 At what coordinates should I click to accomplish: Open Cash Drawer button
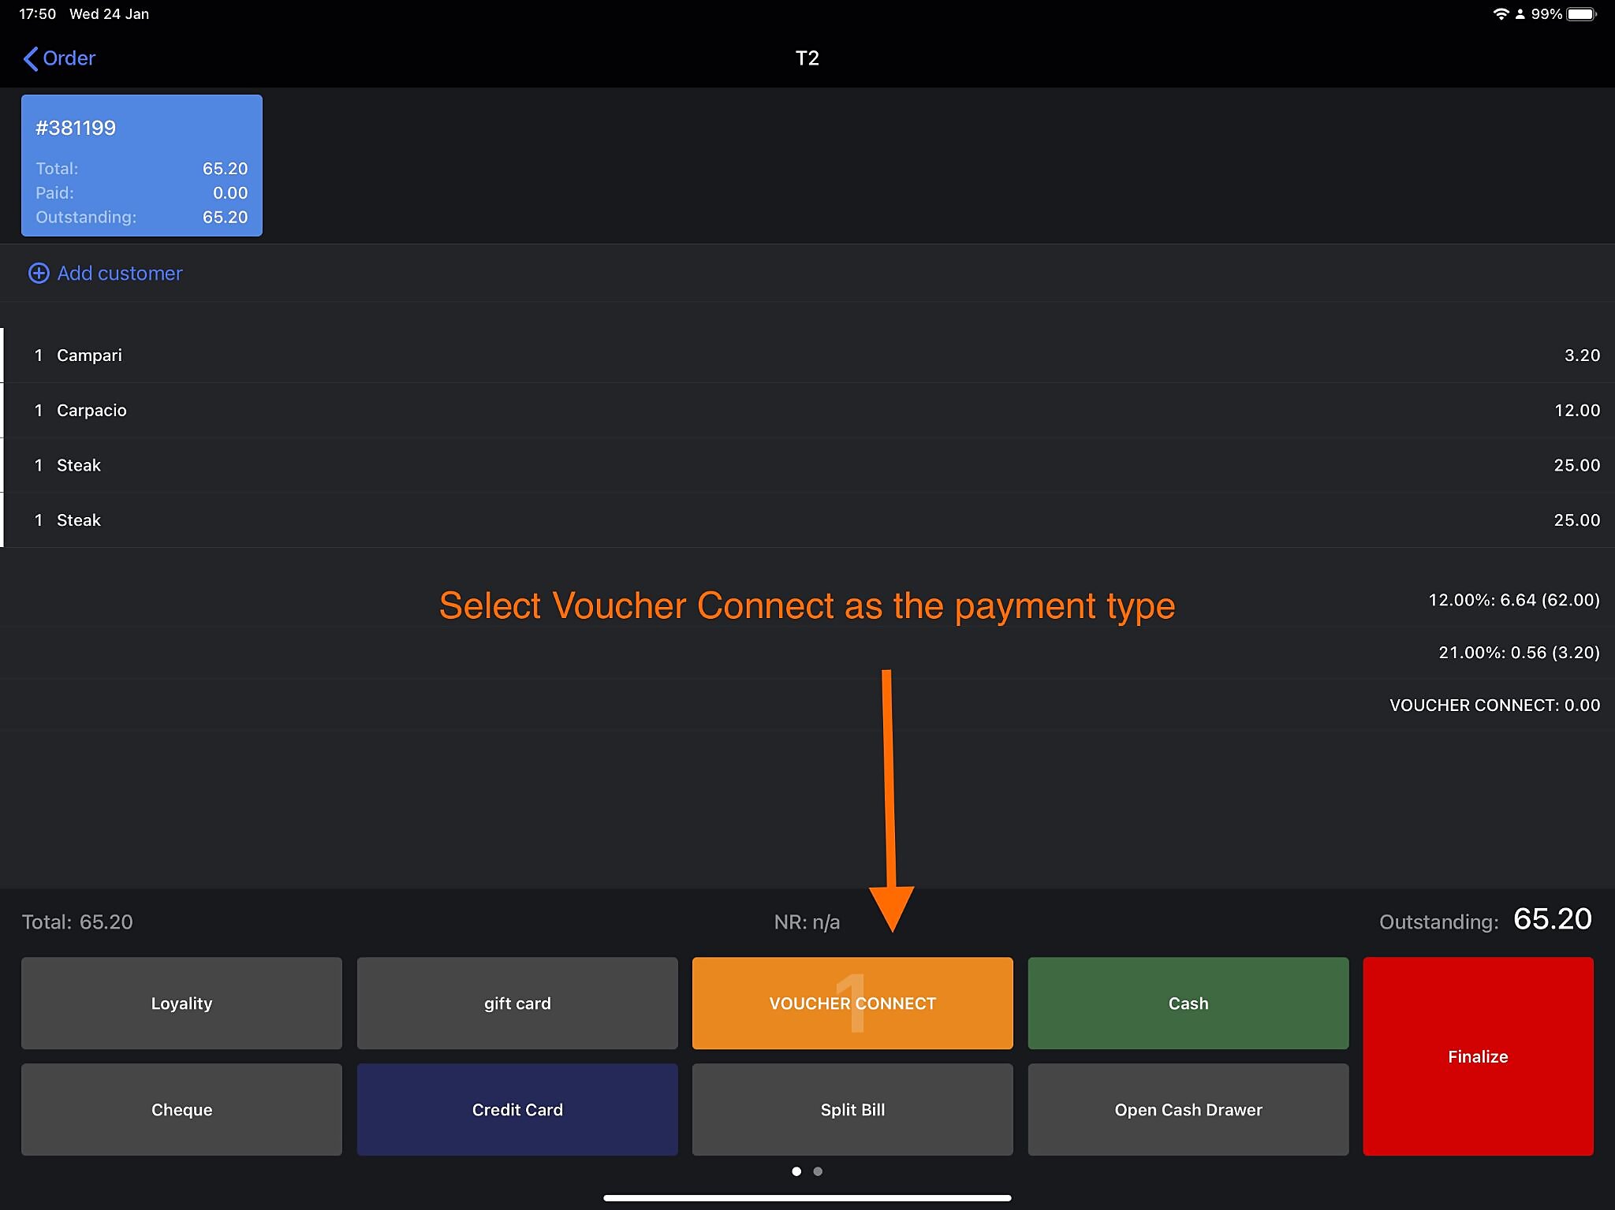coord(1188,1109)
